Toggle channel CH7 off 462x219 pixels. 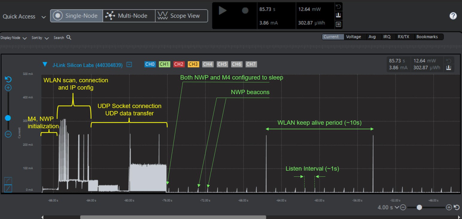tap(251, 64)
